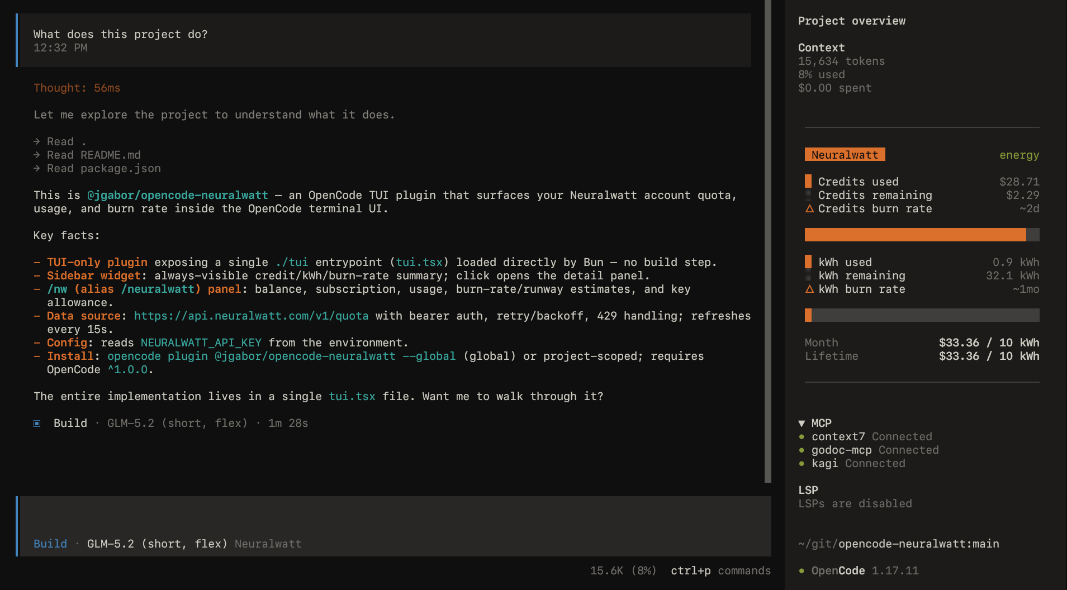This screenshot has width=1067, height=590.
Task: Click the kWh used orange marker
Action: tap(808, 261)
